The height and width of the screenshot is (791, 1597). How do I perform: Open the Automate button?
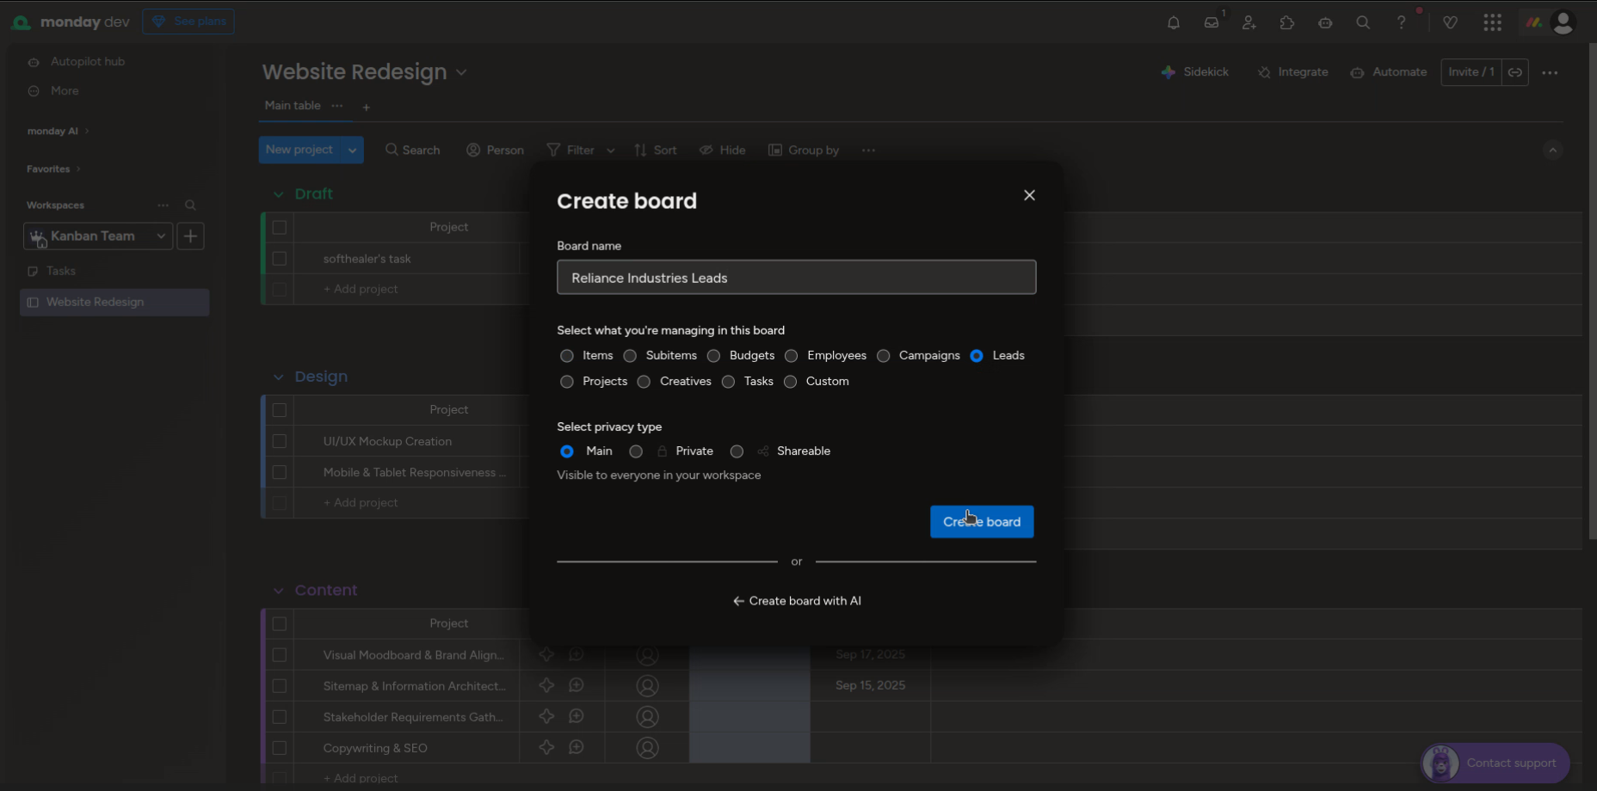pos(1389,72)
